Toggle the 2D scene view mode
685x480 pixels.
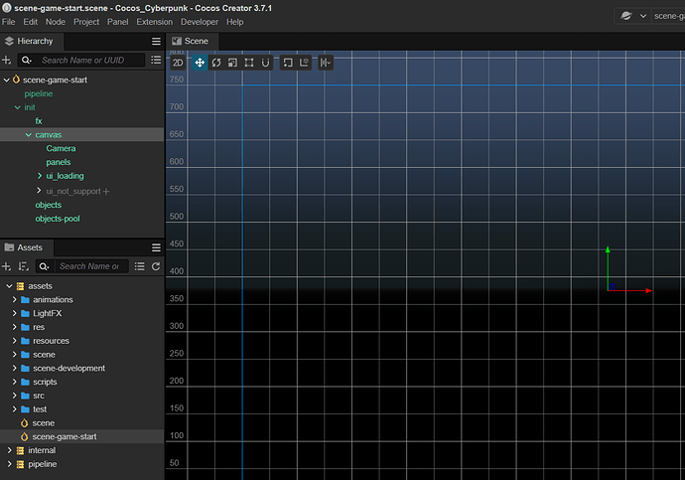pyautogui.click(x=178, y=63)
